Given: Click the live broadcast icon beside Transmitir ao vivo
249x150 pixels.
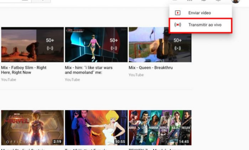Looking at the screenshot, I should 177,25.
